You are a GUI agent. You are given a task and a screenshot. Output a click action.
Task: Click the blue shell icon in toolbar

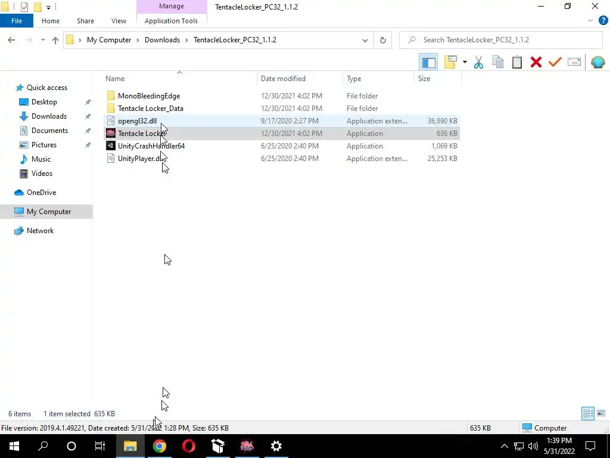598,62
